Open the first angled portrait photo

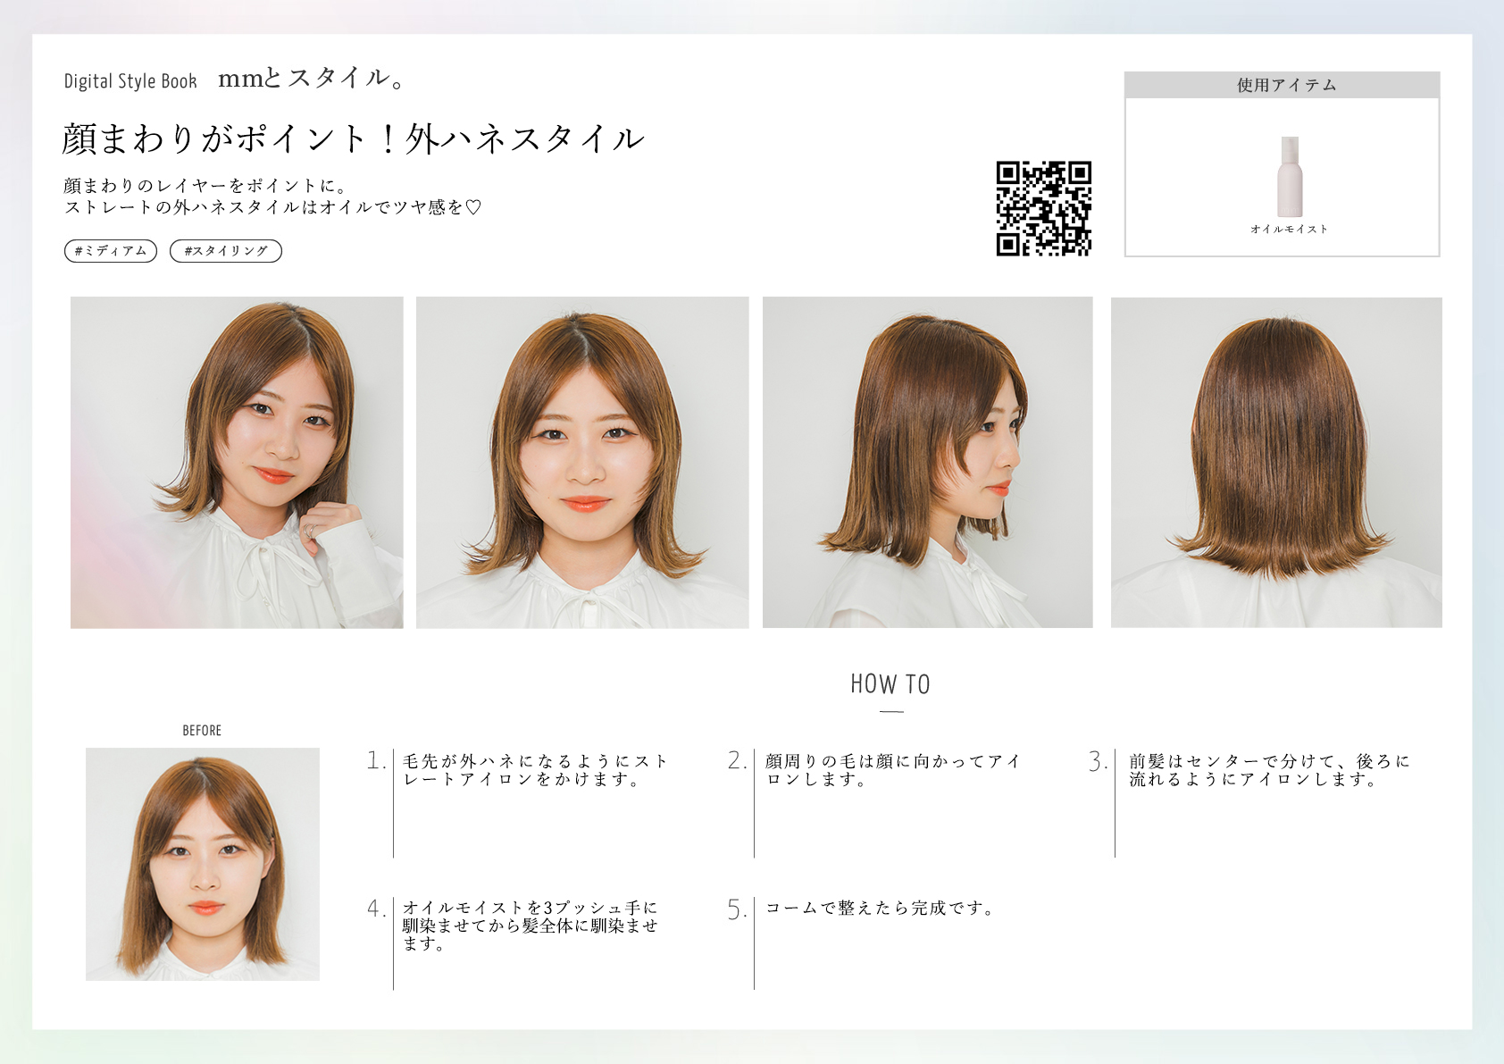click(x=237, y=462)
